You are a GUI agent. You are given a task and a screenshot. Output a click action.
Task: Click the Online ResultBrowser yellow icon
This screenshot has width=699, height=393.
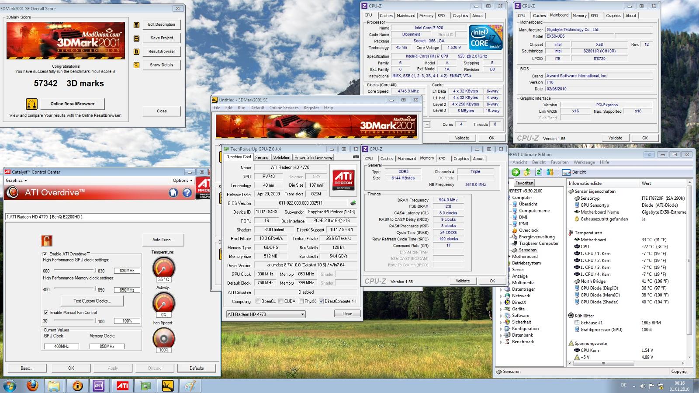tap(31, 104)
